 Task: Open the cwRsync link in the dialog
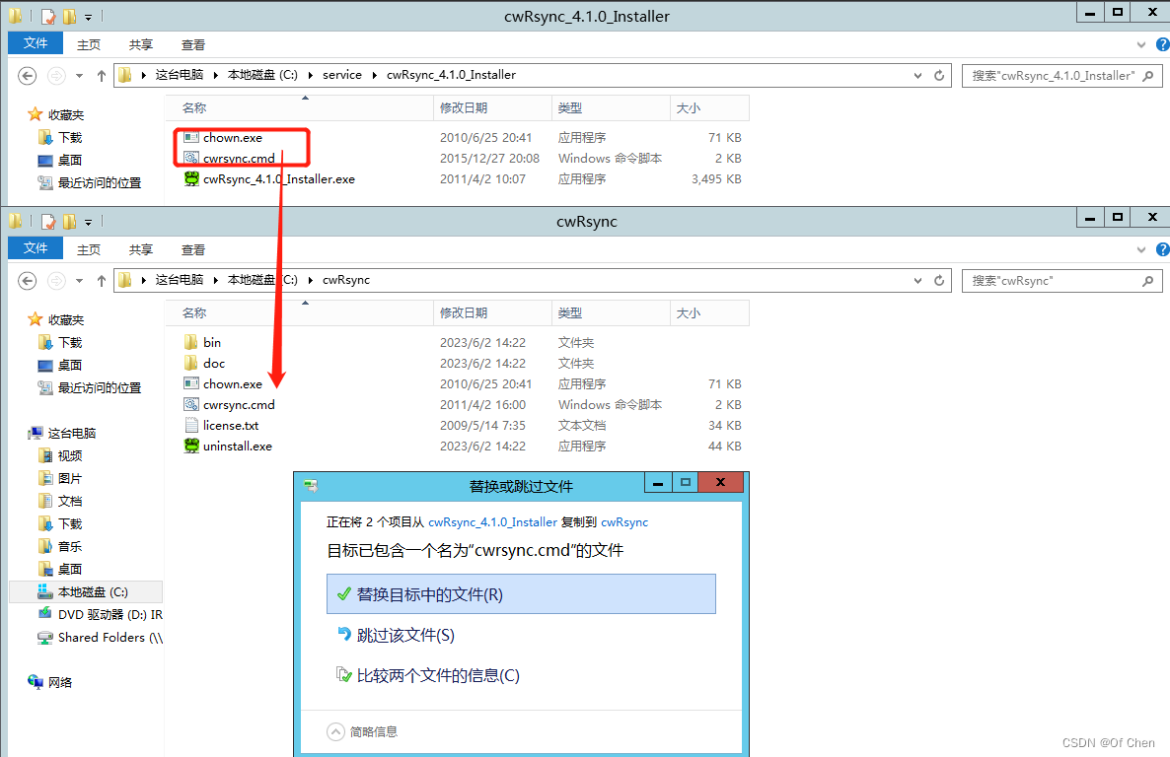[x=624, y=521]
